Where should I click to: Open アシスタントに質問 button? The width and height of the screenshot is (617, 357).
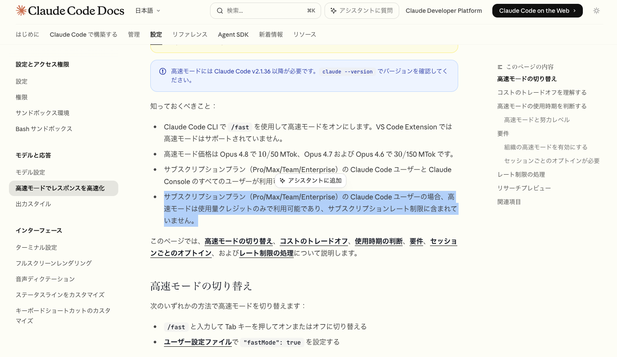pyautogui.click(x=362, y=11)
